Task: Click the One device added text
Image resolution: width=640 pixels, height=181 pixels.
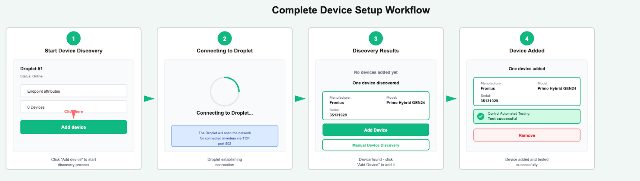Action: tap(527, 69)
